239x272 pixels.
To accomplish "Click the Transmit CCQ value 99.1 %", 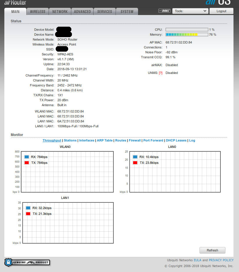I will [171, 57].
